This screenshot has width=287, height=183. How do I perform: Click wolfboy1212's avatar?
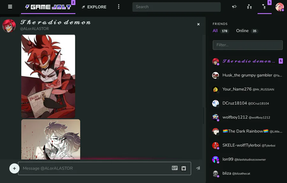pos(216,117)
